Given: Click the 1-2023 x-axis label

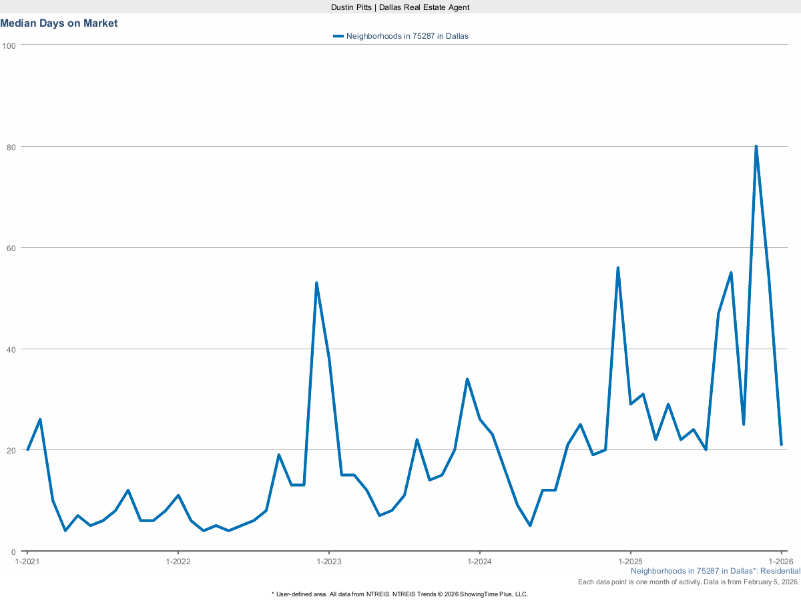Looking at the screenshot, I should pyautogui.click(x=328, y=561).
